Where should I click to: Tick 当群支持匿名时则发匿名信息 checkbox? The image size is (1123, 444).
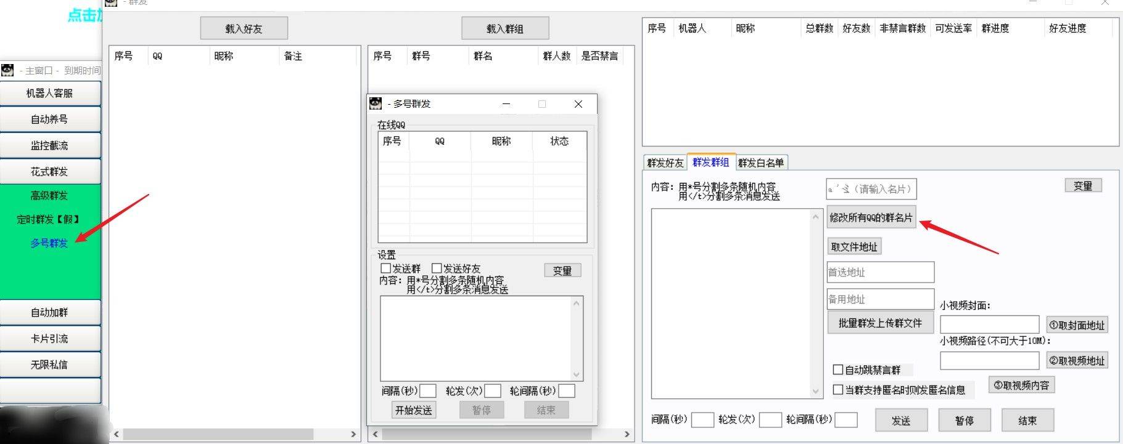(838, 389)
